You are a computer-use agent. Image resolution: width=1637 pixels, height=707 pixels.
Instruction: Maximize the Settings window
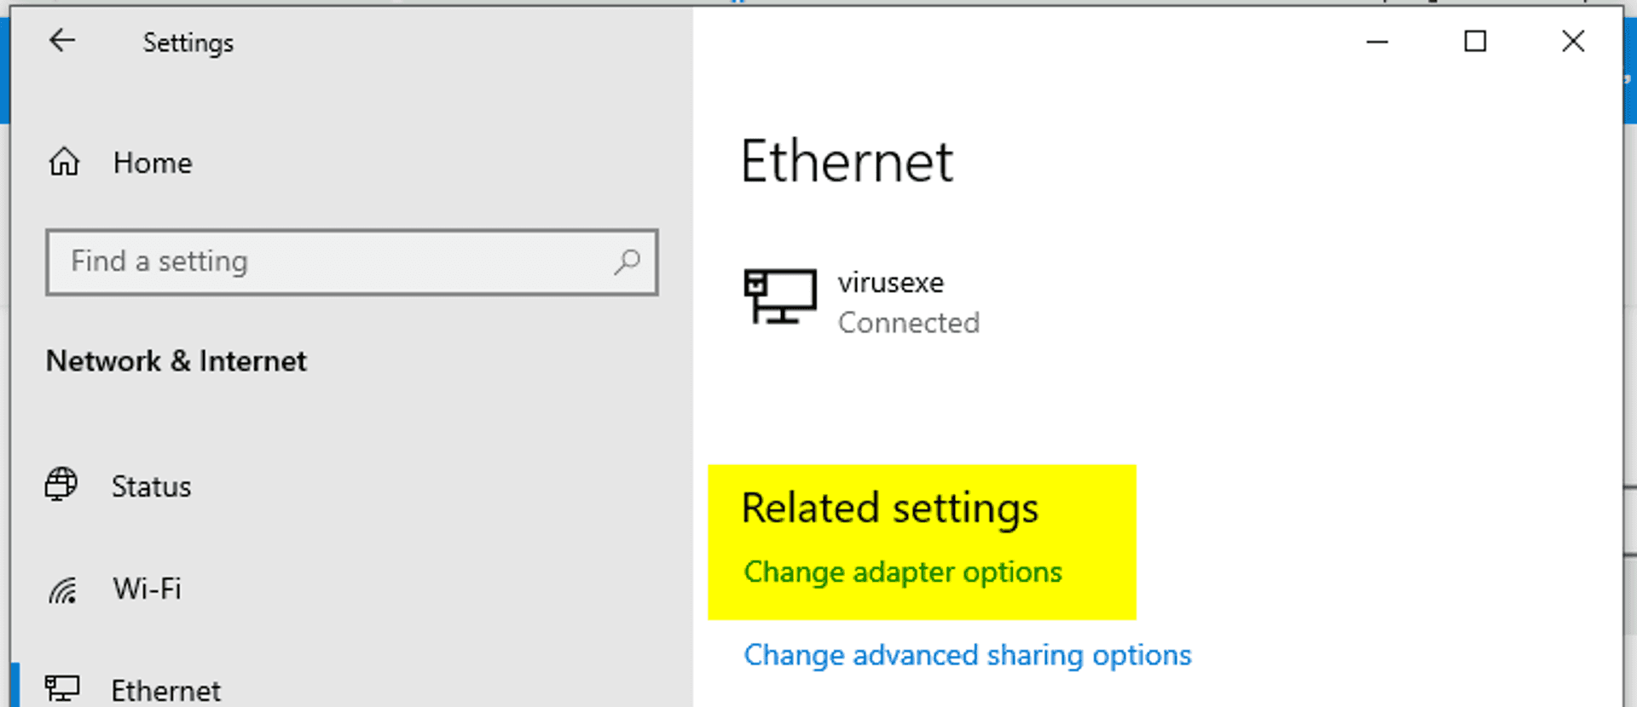click(x=1475, y=42)
